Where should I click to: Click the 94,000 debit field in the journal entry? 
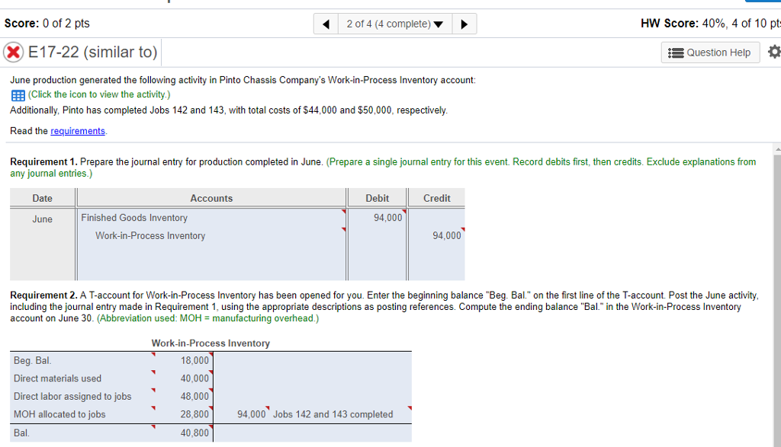pos(378,218)
